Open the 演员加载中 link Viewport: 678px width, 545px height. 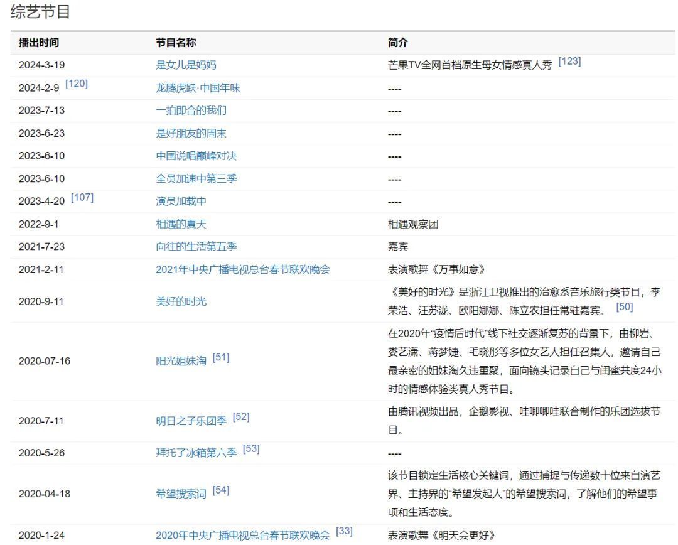click(x=181, y=202)
